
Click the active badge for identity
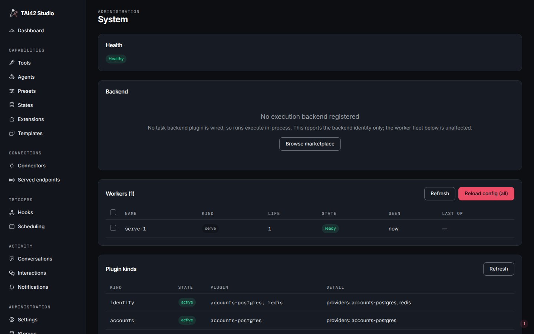click(187, 302)
